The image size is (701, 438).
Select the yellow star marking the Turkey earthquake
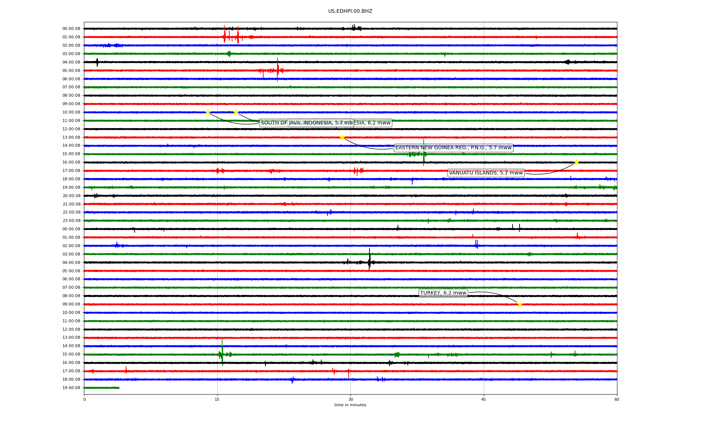(520, 304)
